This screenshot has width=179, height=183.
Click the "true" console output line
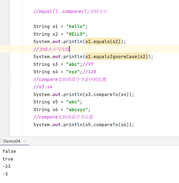click(8, 159)
